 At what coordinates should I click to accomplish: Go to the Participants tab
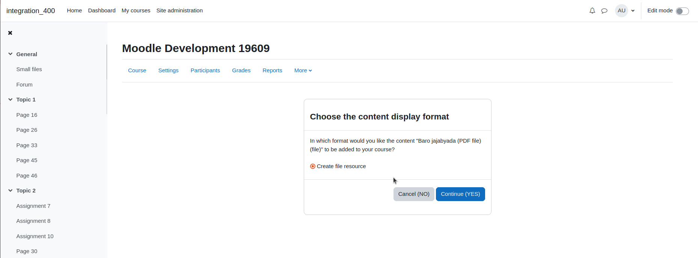205,70
